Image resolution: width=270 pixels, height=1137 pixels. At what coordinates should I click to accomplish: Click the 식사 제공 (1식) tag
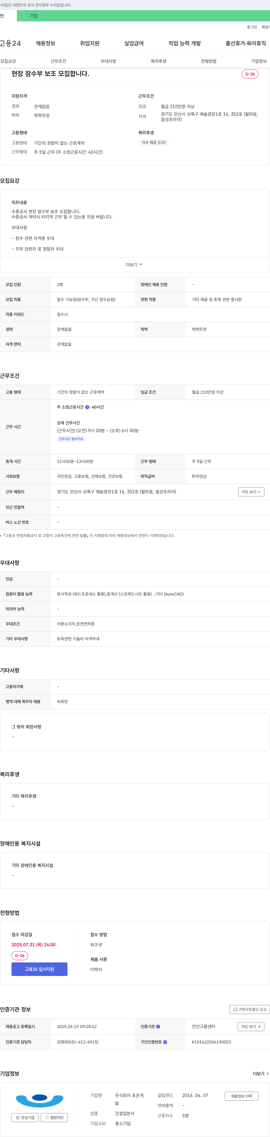tap(154, 142)
